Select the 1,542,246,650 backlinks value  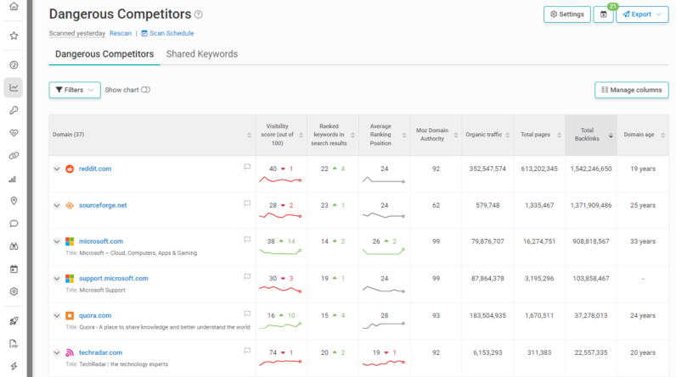point(590,169)
